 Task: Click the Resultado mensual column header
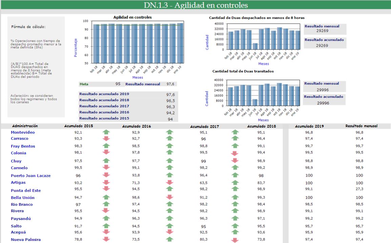(x=361, y=126)
